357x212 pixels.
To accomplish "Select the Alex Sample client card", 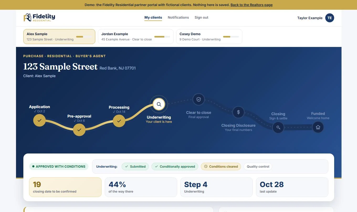I will point(59,36).
